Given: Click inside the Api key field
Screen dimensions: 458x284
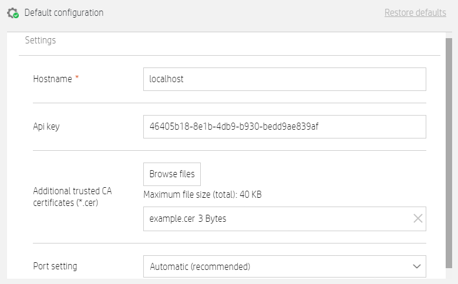Looking at the screenshot, I should coord(284,126).
